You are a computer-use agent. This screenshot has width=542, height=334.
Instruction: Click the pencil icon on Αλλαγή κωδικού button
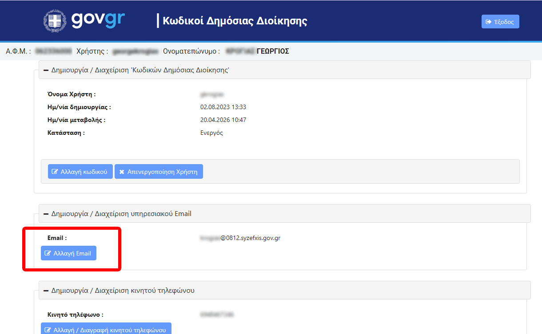click(55, 171)
